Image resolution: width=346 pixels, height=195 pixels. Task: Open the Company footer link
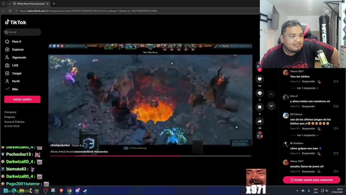pos(10,112)
